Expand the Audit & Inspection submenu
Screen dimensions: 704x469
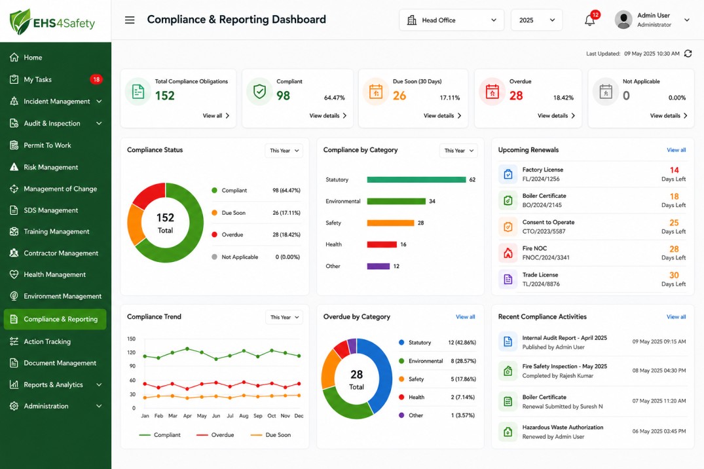point(100,124)
